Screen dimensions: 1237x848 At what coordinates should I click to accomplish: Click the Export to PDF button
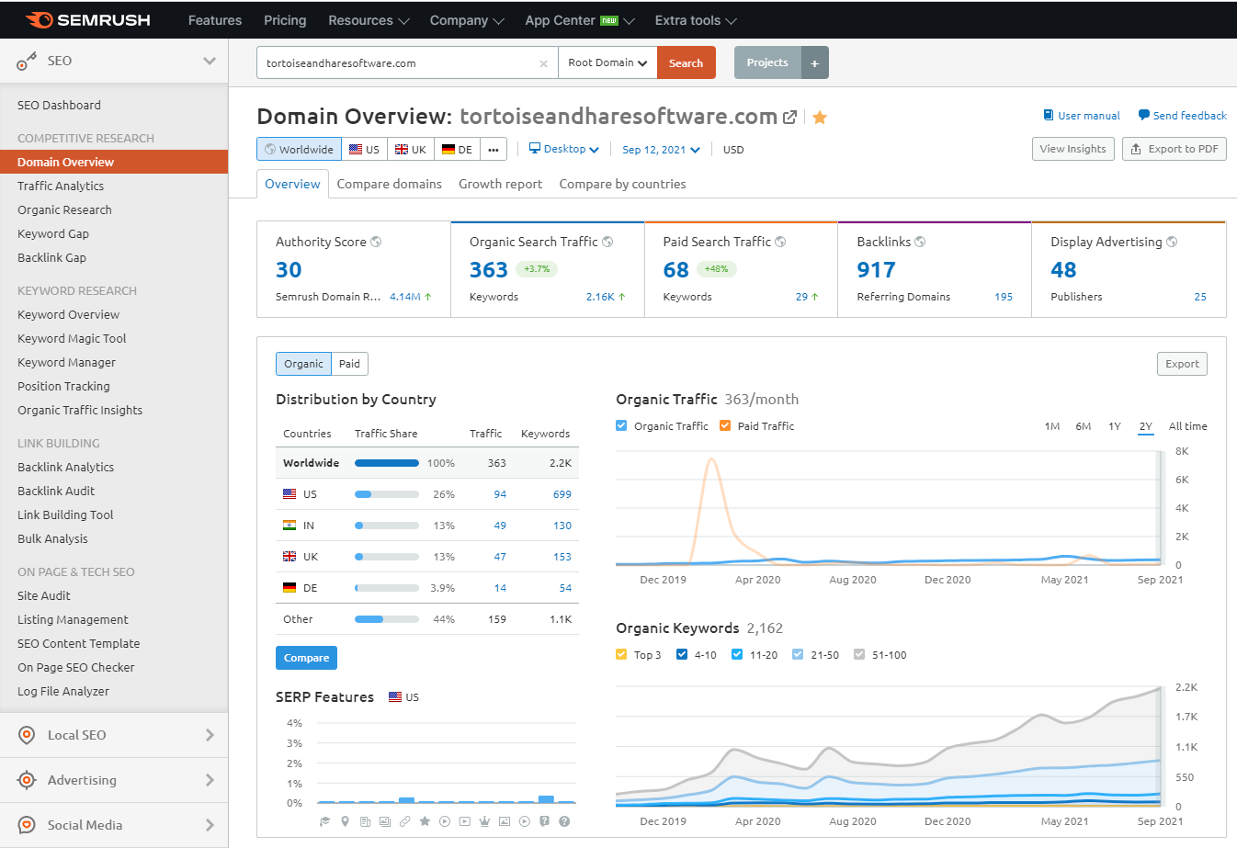coord(1174,149)
